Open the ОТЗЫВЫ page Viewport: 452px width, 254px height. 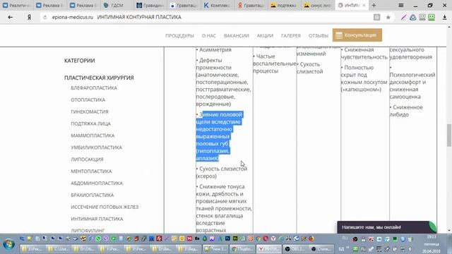pyautogui.click(x=319, y=36)
